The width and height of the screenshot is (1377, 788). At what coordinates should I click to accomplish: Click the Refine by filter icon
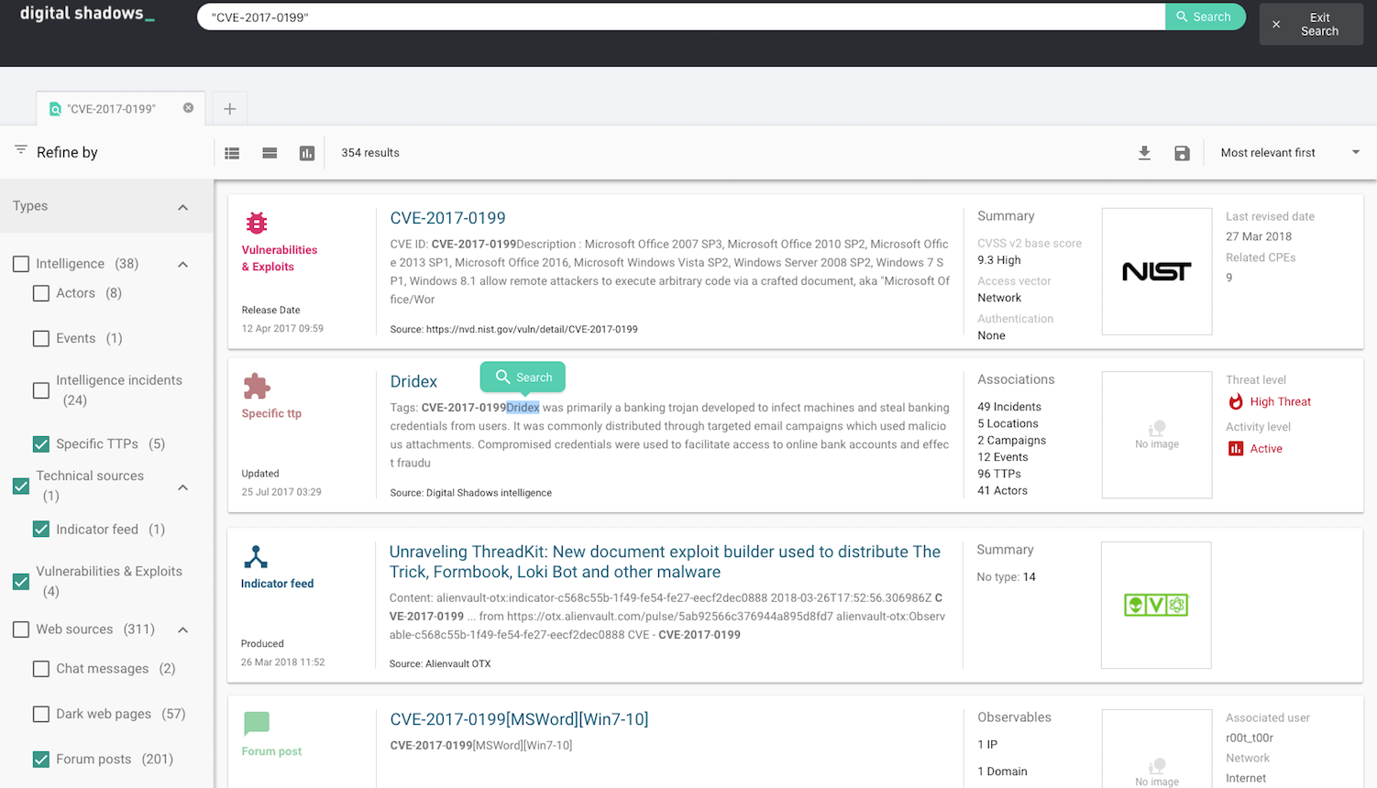[20, 149]
